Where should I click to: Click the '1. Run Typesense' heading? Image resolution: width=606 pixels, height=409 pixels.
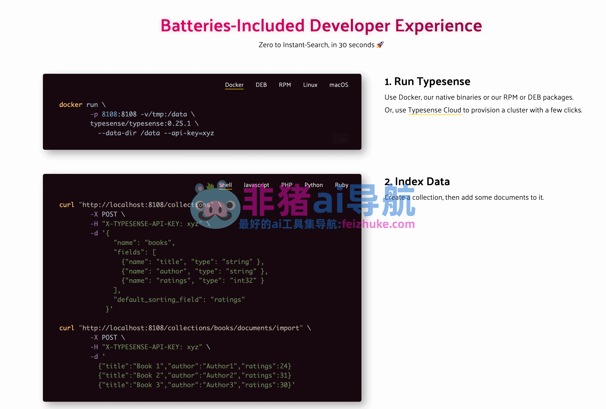(x=427, y=81)
